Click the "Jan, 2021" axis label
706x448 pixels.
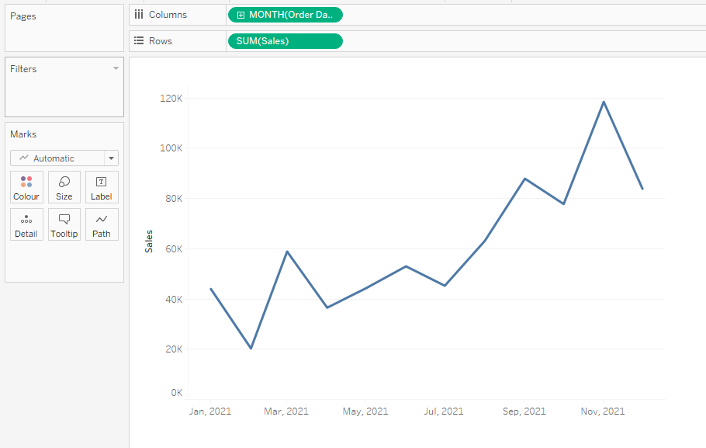tap(210, 412)
